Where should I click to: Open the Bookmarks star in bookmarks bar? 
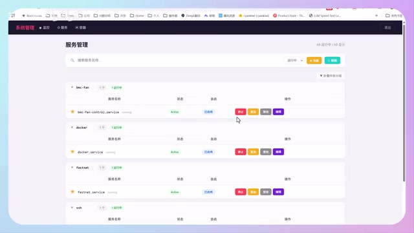(32, 16)
